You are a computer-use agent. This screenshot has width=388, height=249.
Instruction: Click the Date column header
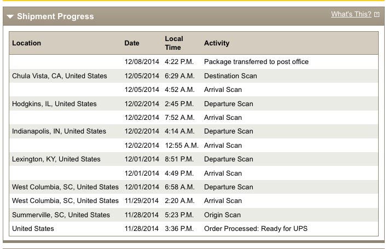coord(132,43)
